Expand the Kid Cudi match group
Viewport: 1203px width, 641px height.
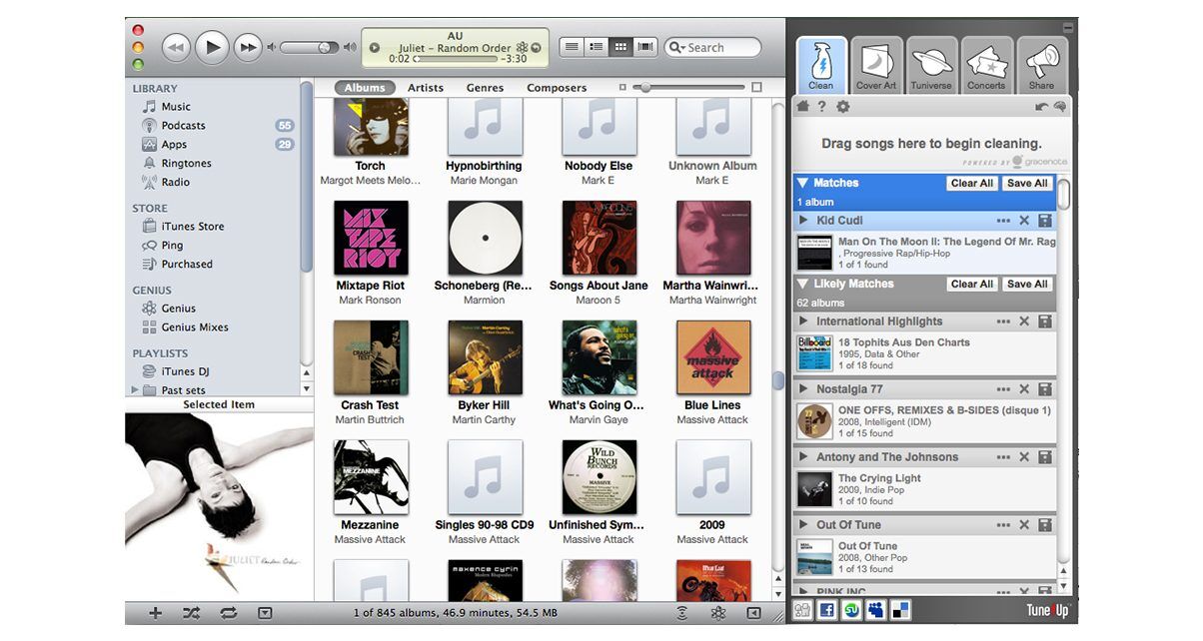(x=803, y=221)
